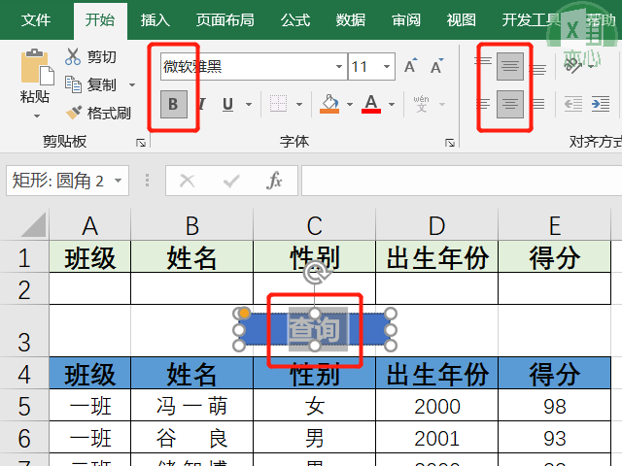Open font color dropdown arrow
The width and height of the screenshot is (622, 466).
(x=392, y=104)
